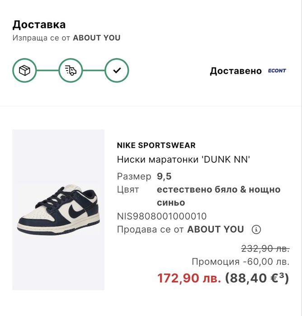Screen dimensions: 302x316
Task: Click the NIKE SPORTSWEAR brand name
Action: [x=156, y=146]
